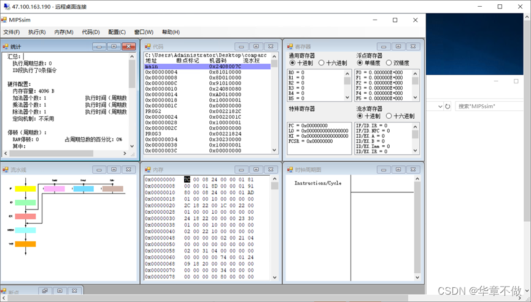Click refresh icon in background Explorer window
Image resolution: width=531 pixels, height=302 pixels.
448,107
